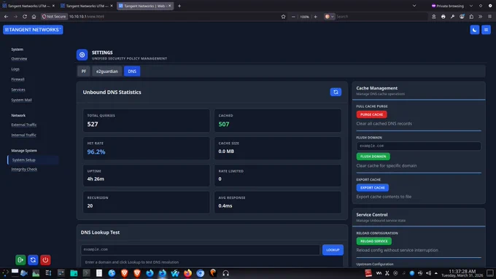This screenshot has height=279, width=496.
Task: Refresh Unbound DNS statistics
Action: [336, 92]
